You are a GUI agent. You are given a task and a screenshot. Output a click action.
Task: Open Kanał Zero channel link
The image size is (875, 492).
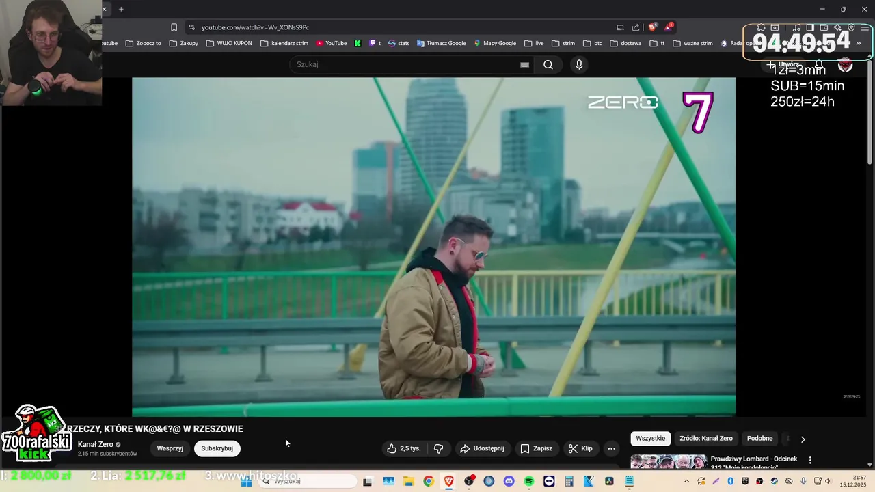[96, 444]
